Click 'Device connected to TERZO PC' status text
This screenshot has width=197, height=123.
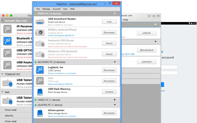(x=60, y=84)
